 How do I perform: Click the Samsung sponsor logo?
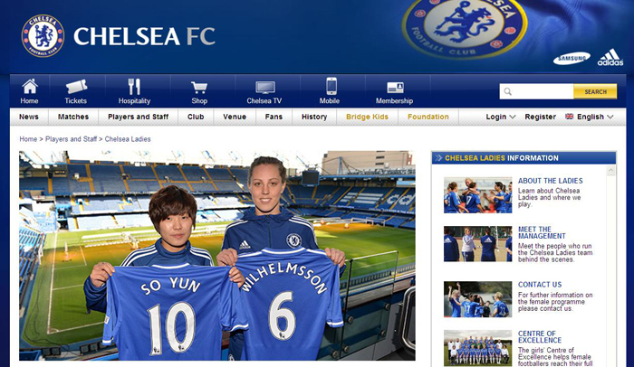tap(572, 59)
